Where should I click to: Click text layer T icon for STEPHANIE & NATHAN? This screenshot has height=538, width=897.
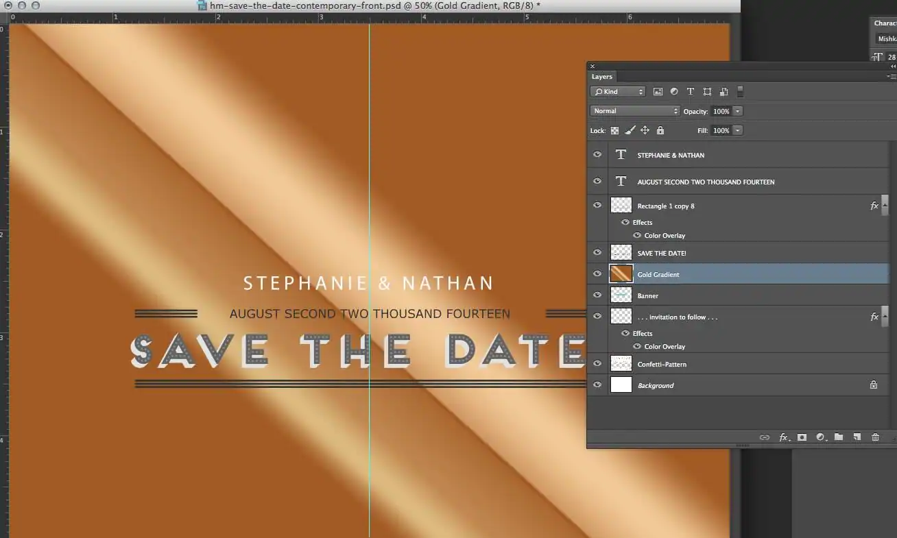621,155
